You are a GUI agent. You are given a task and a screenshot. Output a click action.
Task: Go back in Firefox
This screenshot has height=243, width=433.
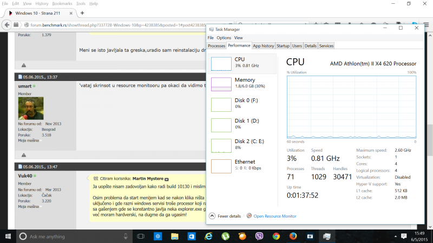click(7, 25)
